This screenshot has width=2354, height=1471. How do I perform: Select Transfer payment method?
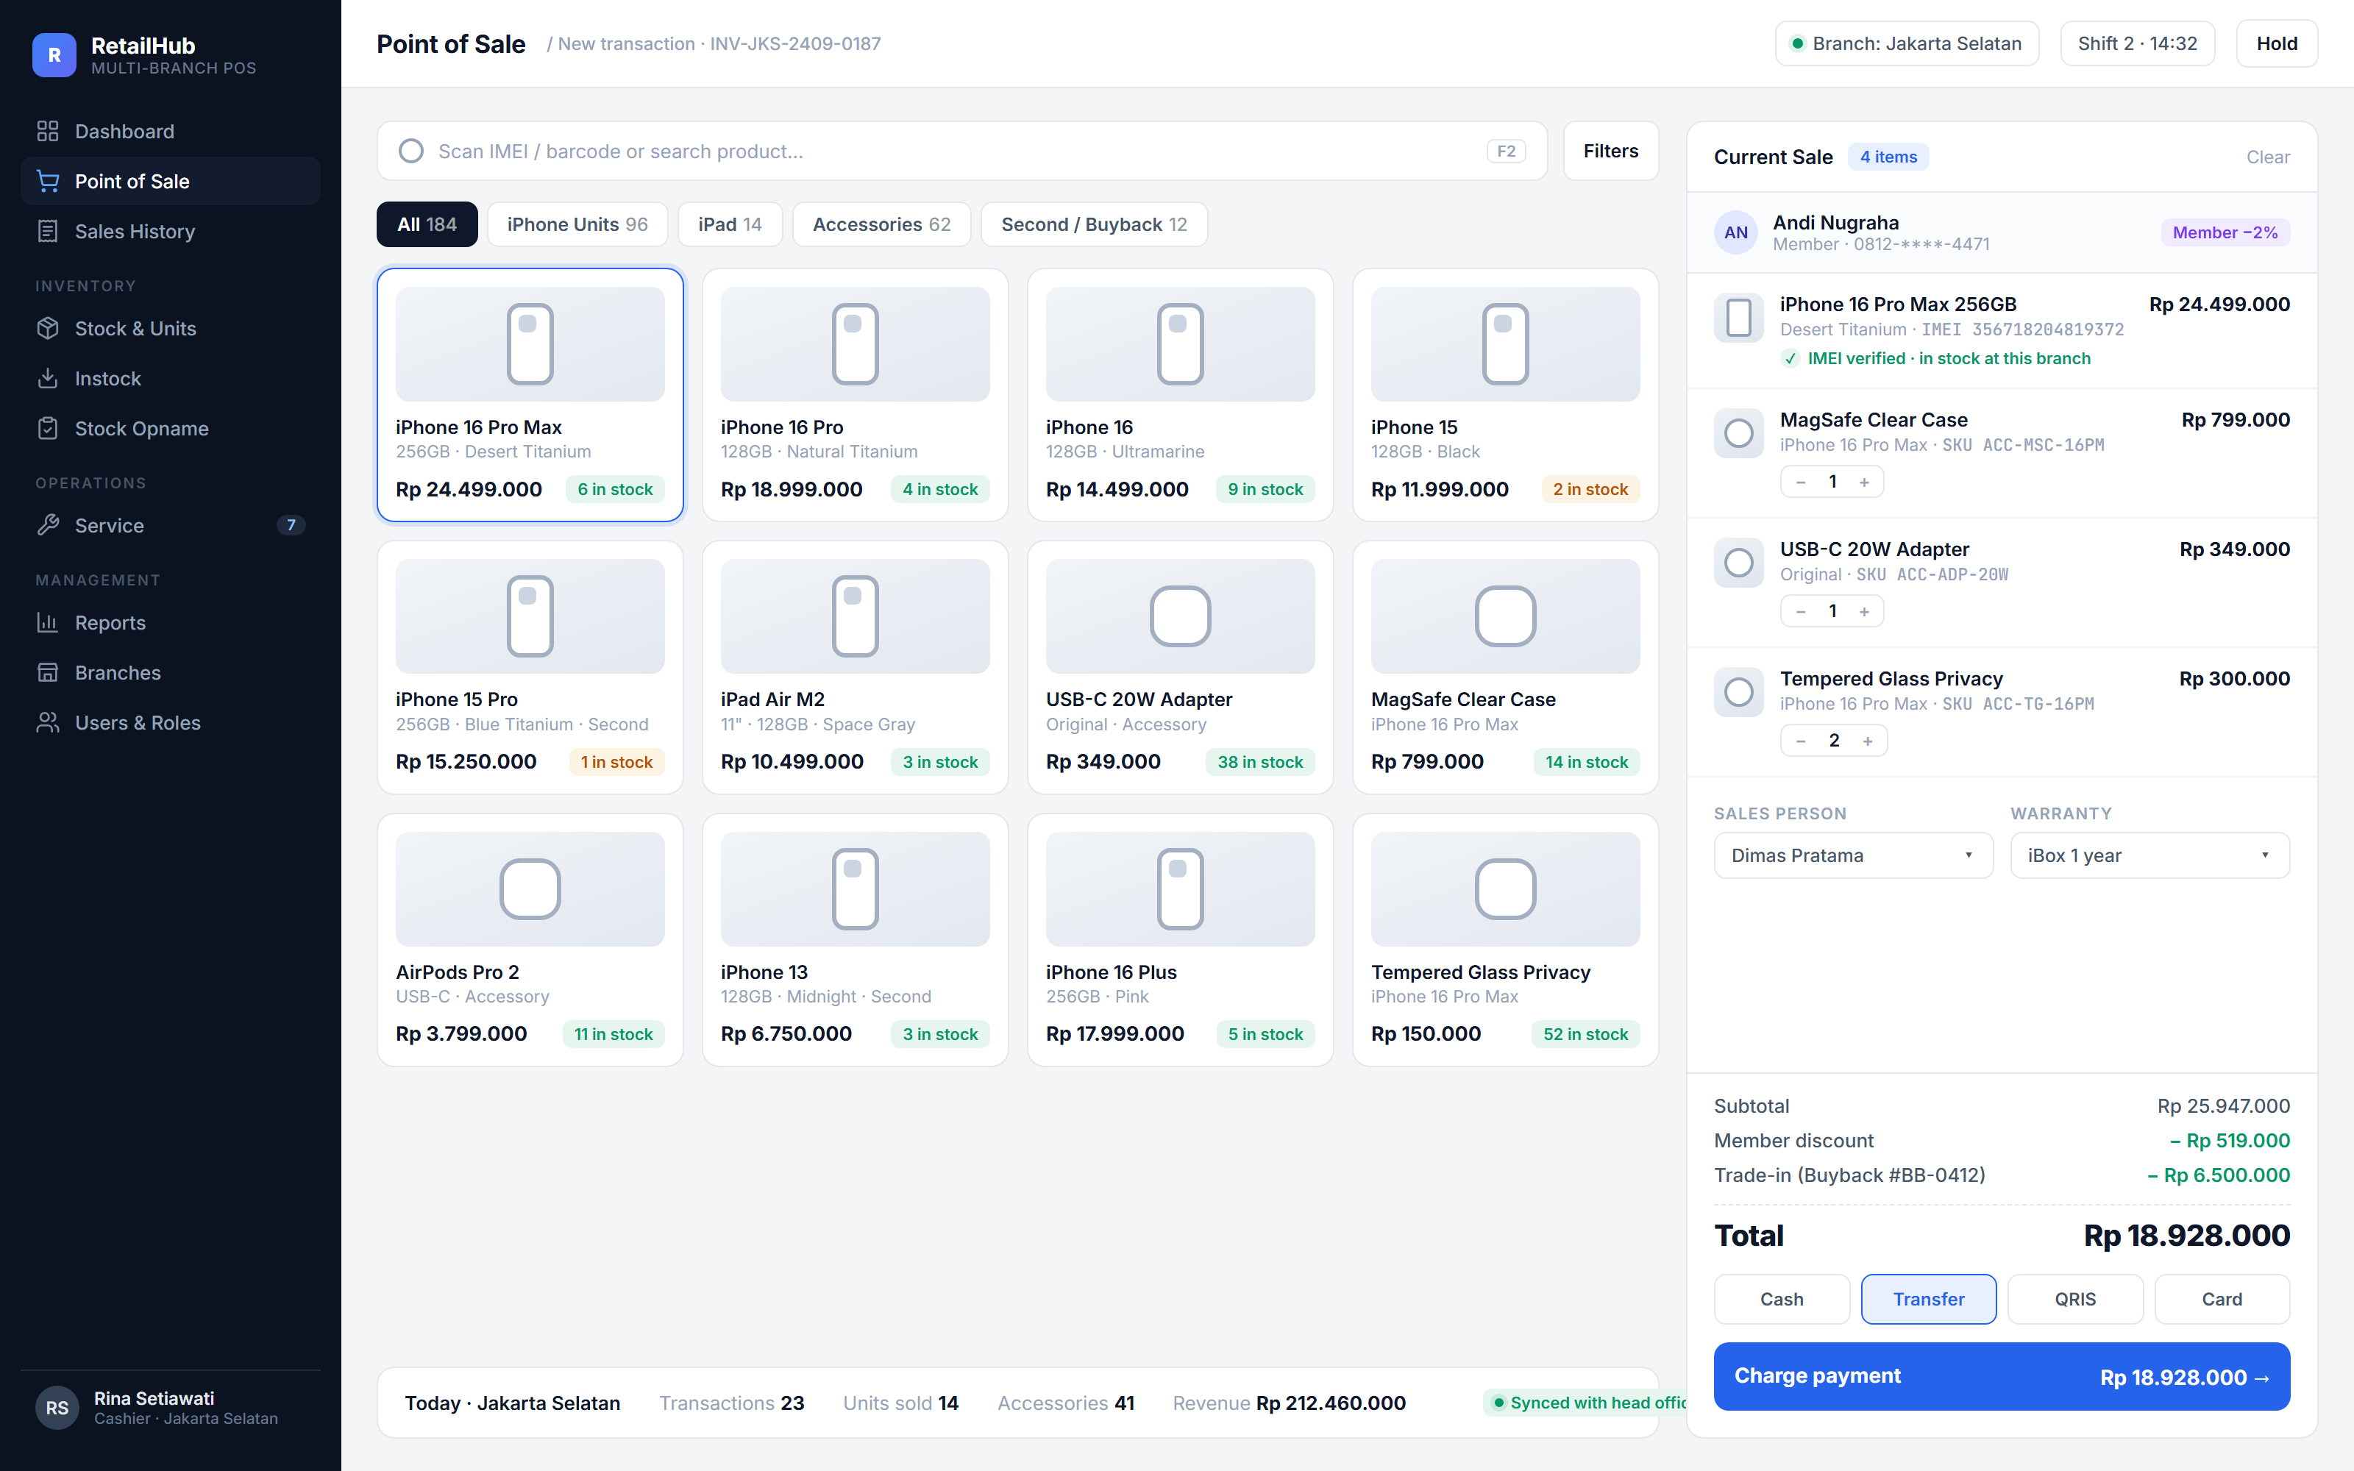point(1928,1299)
